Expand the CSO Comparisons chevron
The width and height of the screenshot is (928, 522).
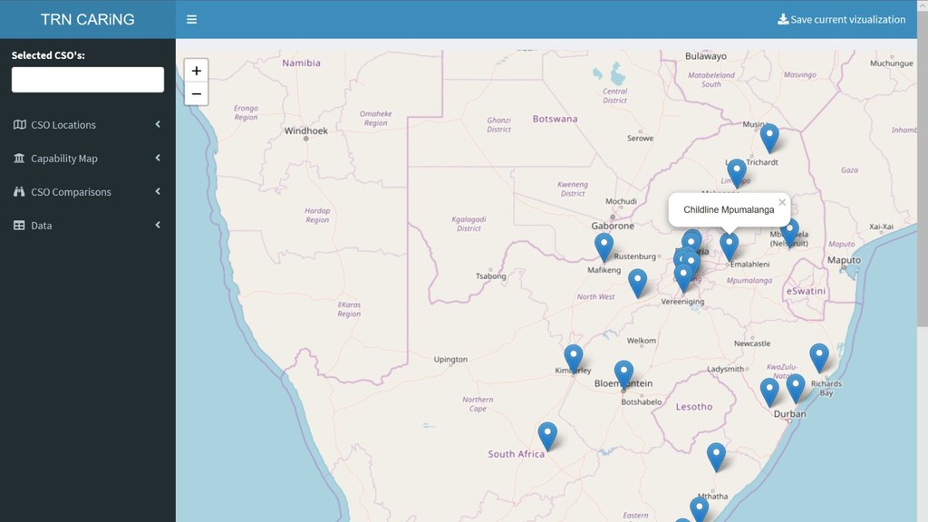click(158, 192)
